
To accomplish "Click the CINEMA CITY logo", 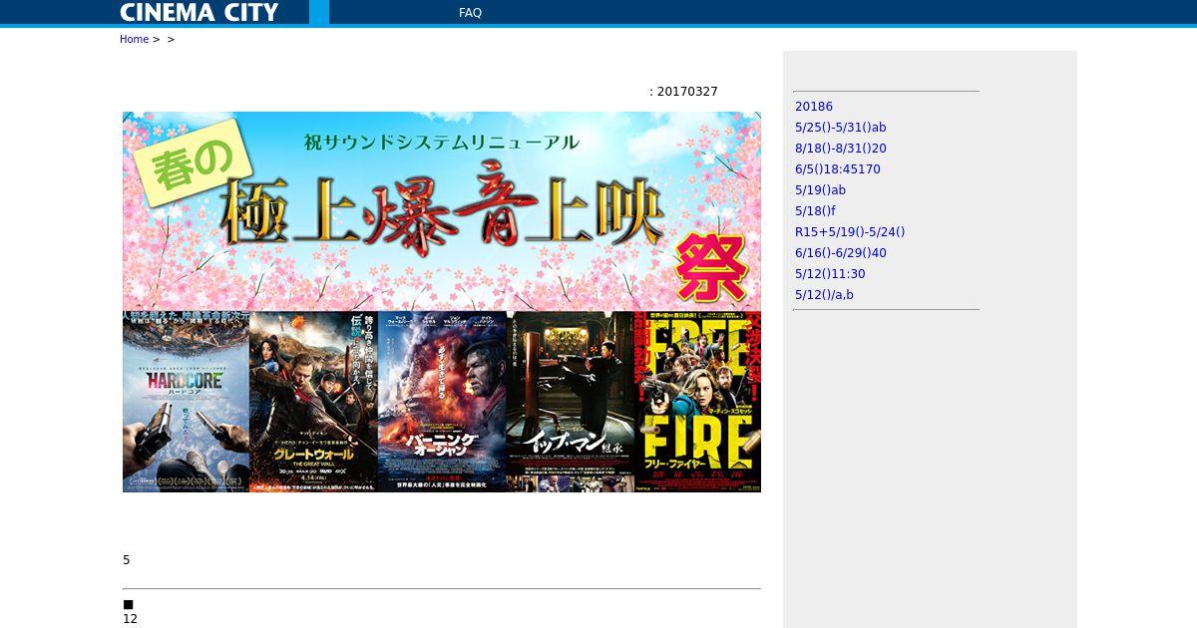I will tap(199, 12).
